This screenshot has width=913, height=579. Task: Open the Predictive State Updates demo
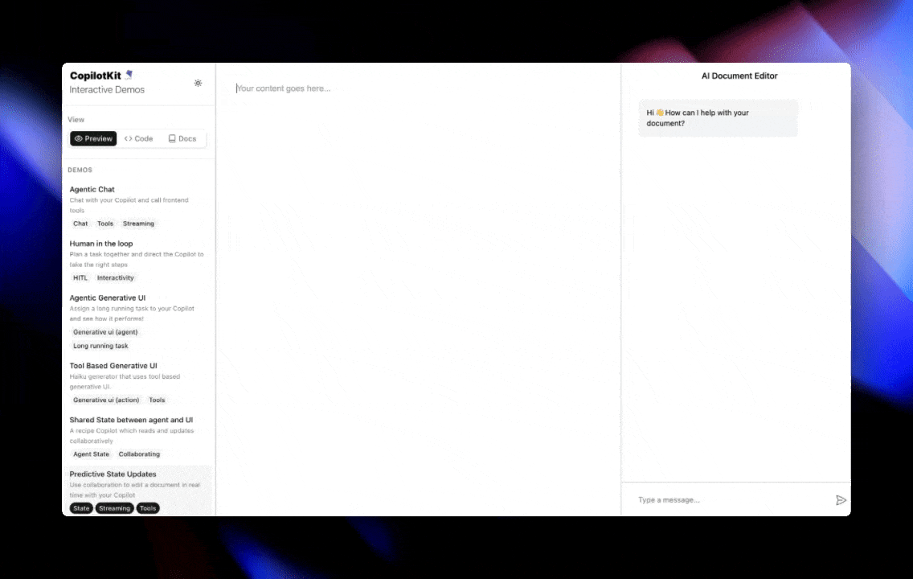tap(113, 474)
